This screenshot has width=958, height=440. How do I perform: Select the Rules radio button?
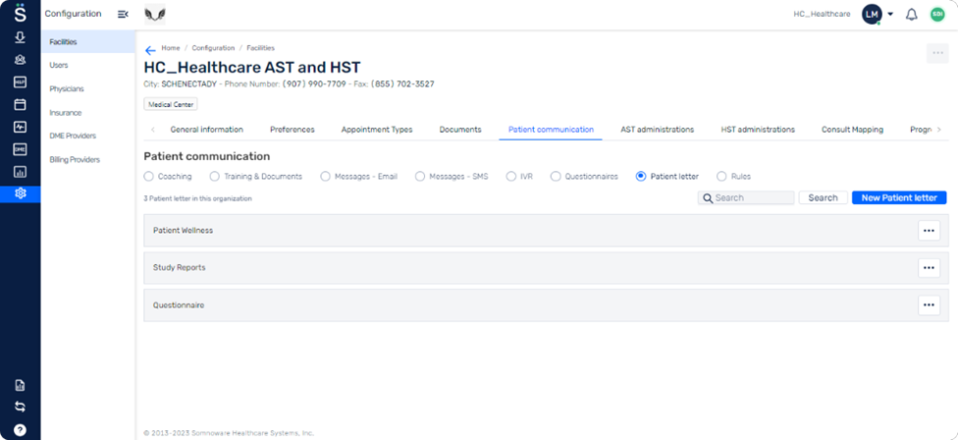(721, 176)
